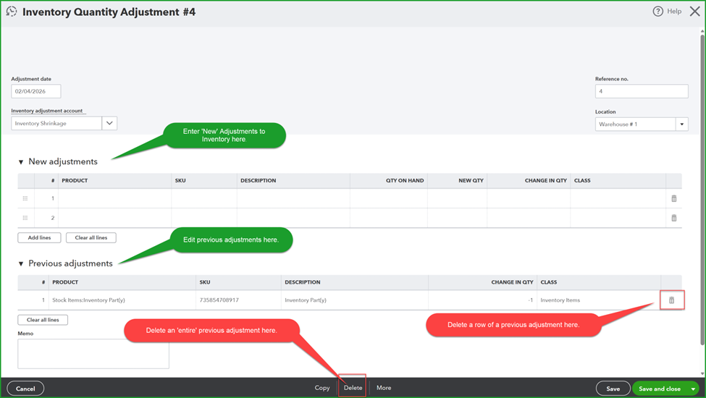Click the Product cell in new row 1
The image size is (706, 398).
pos(115,198)
